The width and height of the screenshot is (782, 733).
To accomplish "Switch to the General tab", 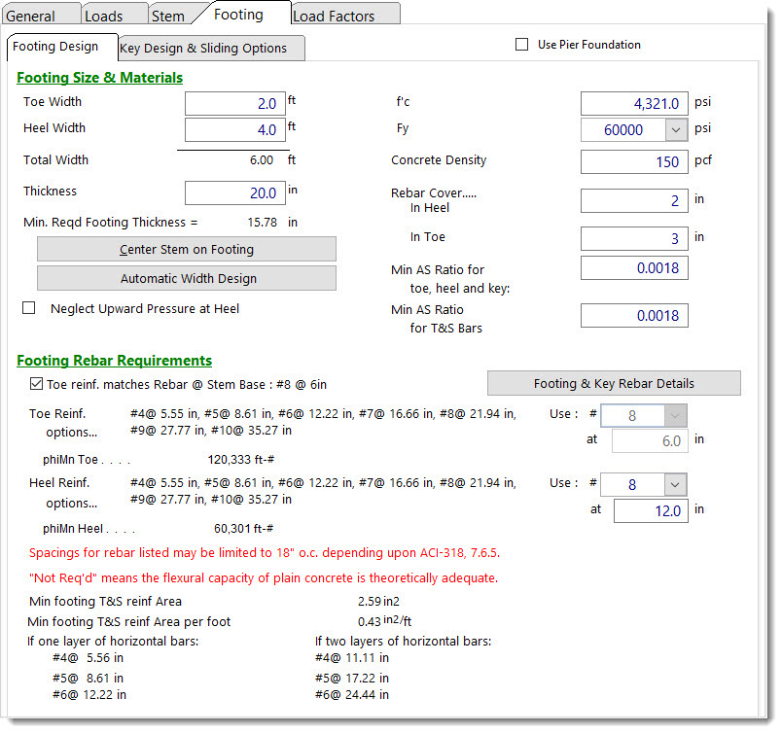I will tap(31, 16).
